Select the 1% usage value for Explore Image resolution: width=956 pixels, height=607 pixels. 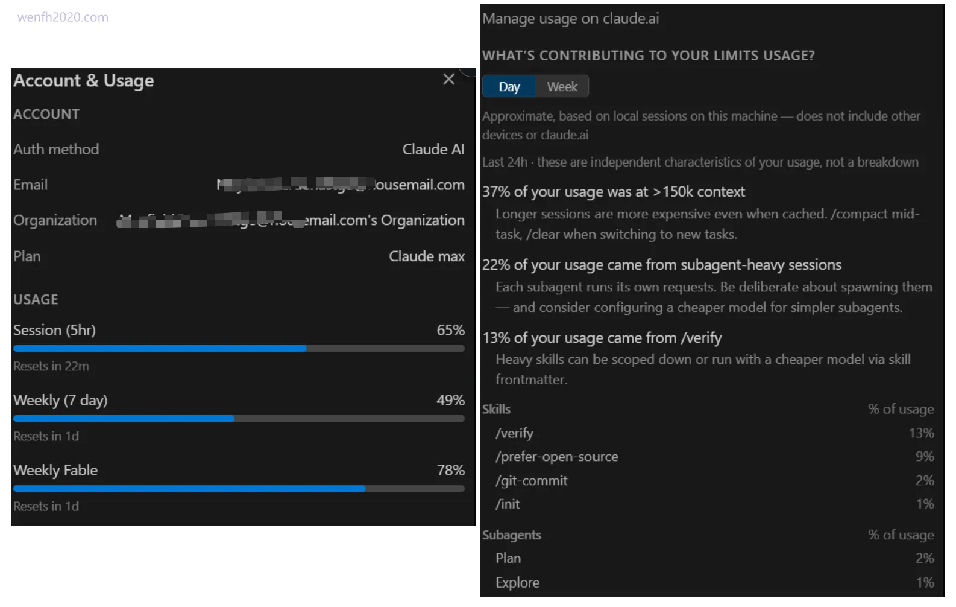[925, 583]
